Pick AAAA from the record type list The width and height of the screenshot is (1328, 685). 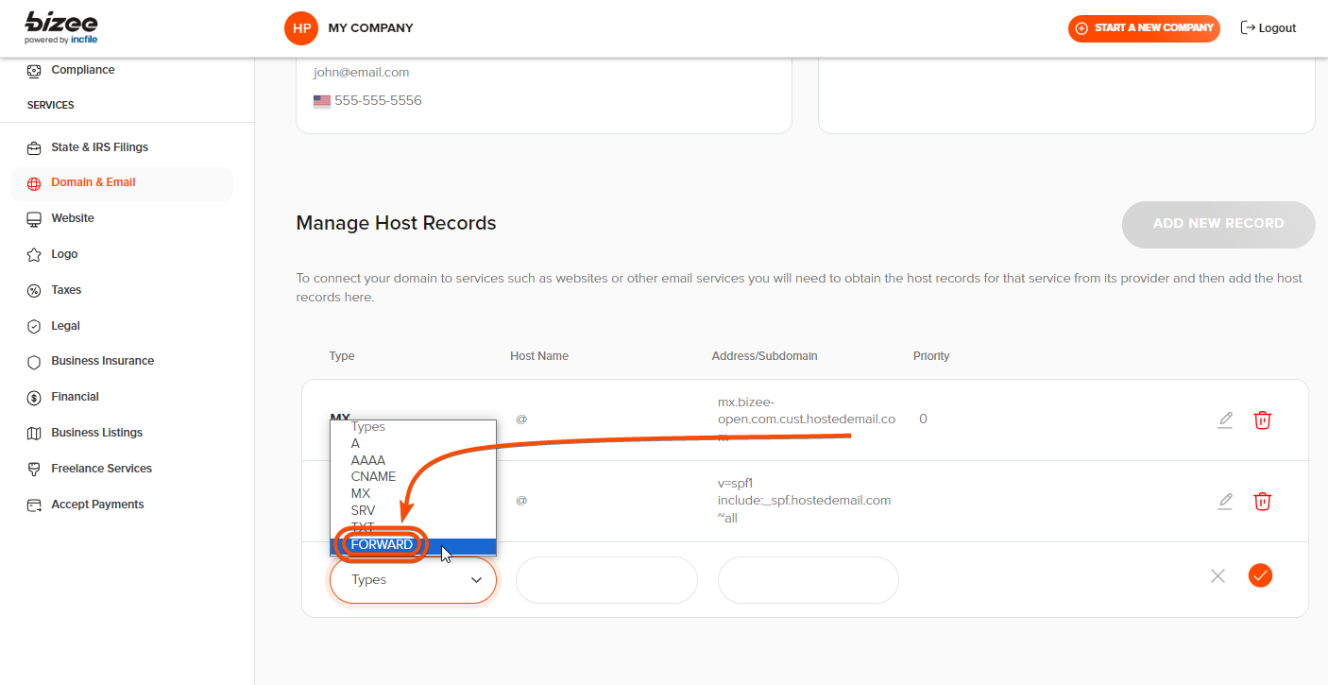[367, 460]
